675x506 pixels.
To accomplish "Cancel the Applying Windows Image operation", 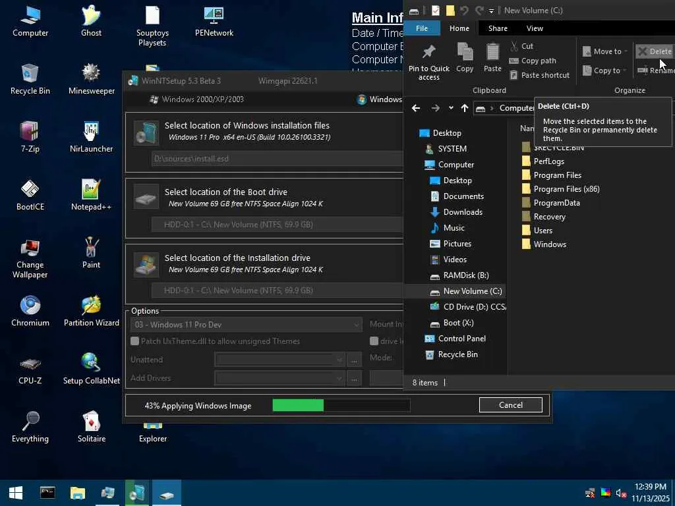I will coord(511,405).
